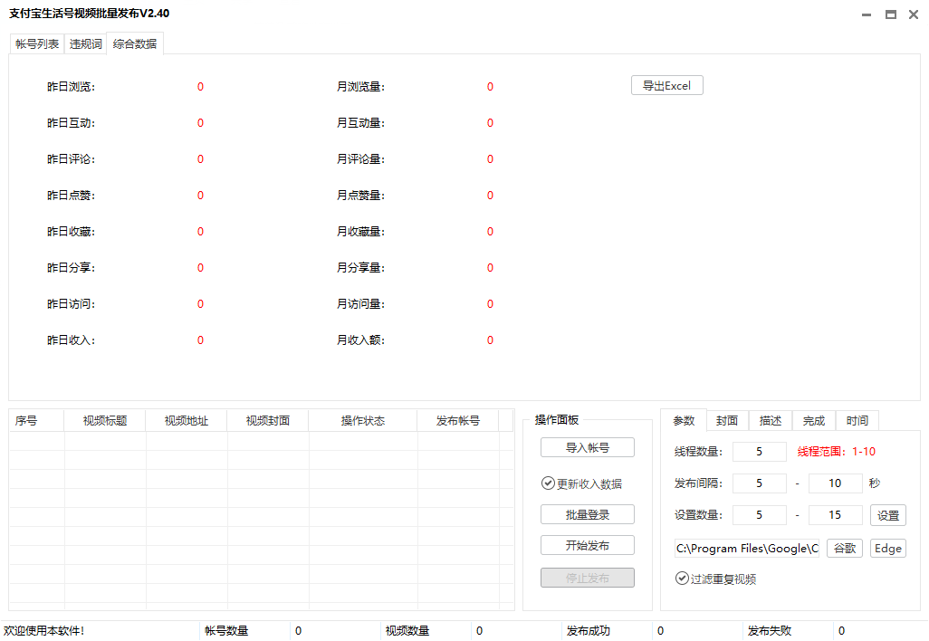This screenshot has height=641, width=929.
Task: Click the 发布成功 status bar entry
Action: click(x=589, y=631)
